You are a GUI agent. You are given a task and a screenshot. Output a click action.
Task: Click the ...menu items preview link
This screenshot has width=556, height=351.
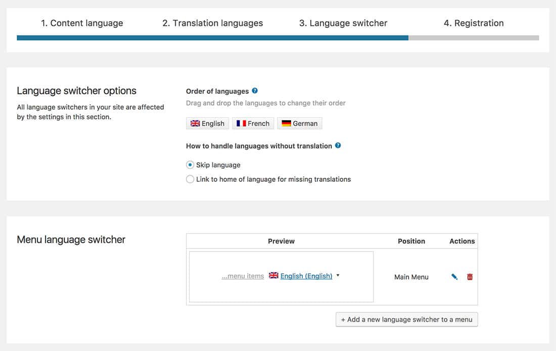(243, 276)
